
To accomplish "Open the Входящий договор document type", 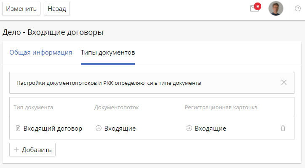I will (x=53, y=128).
